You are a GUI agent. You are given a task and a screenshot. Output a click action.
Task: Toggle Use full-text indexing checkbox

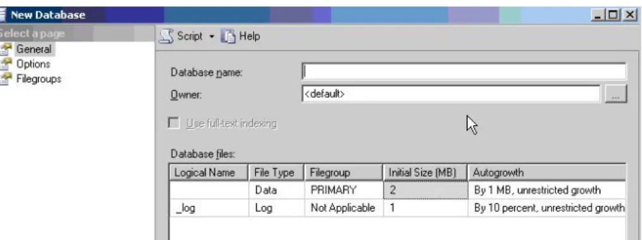pyautogui.click(x=174, y=123)
